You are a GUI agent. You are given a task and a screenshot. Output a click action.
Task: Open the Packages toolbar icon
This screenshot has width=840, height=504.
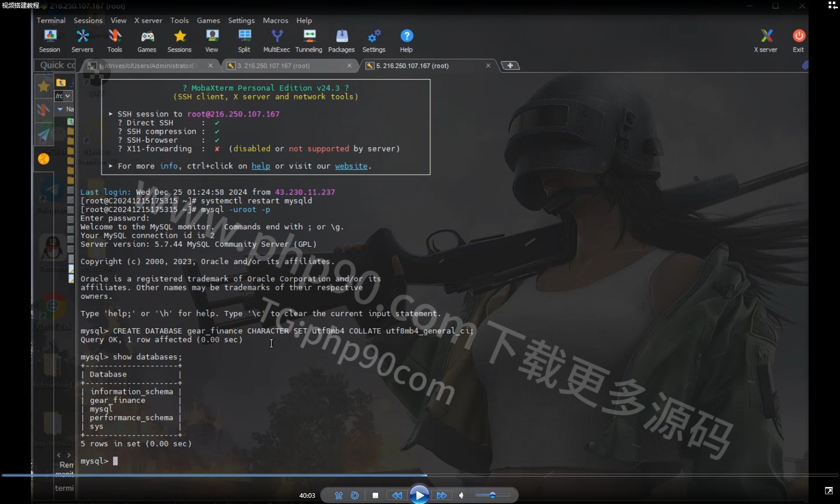[342, 41]
